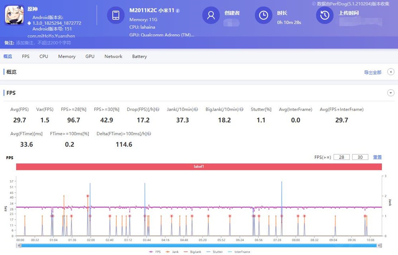Toggle Jank series in chart legend

[x=173, y=252]
